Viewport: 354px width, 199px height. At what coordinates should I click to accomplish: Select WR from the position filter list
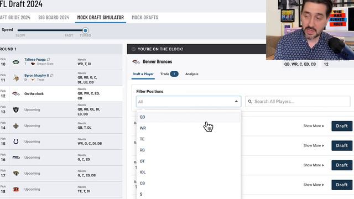click(x=188, y=128)
